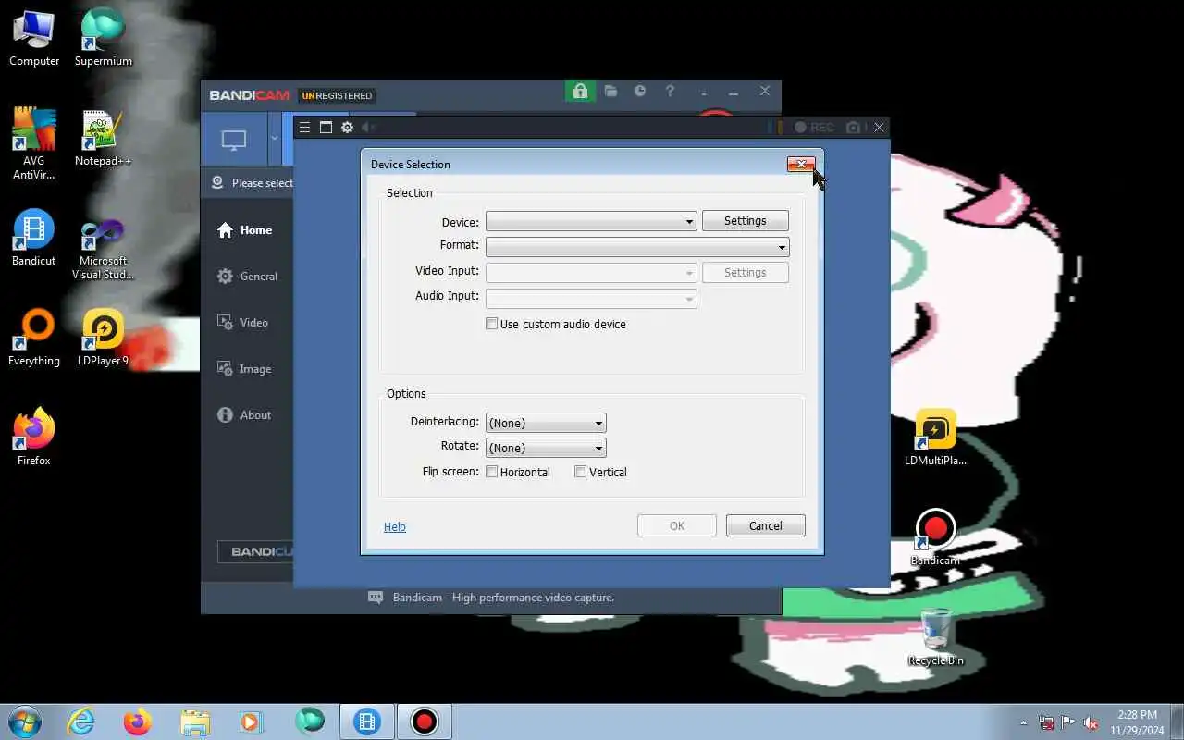Check the Vertical flip screen option
This screenshot has height=740, width=1184.
click(581, 472)
